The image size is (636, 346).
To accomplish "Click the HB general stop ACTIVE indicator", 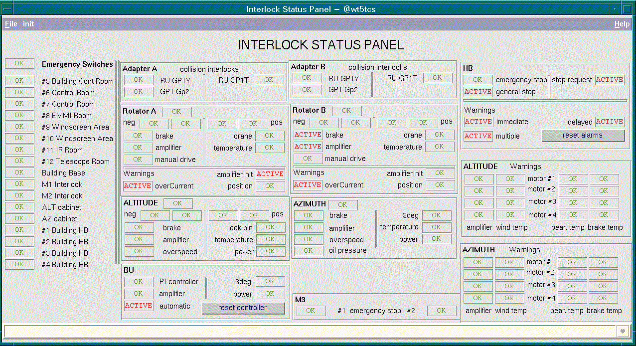I will tap(478, 92).
